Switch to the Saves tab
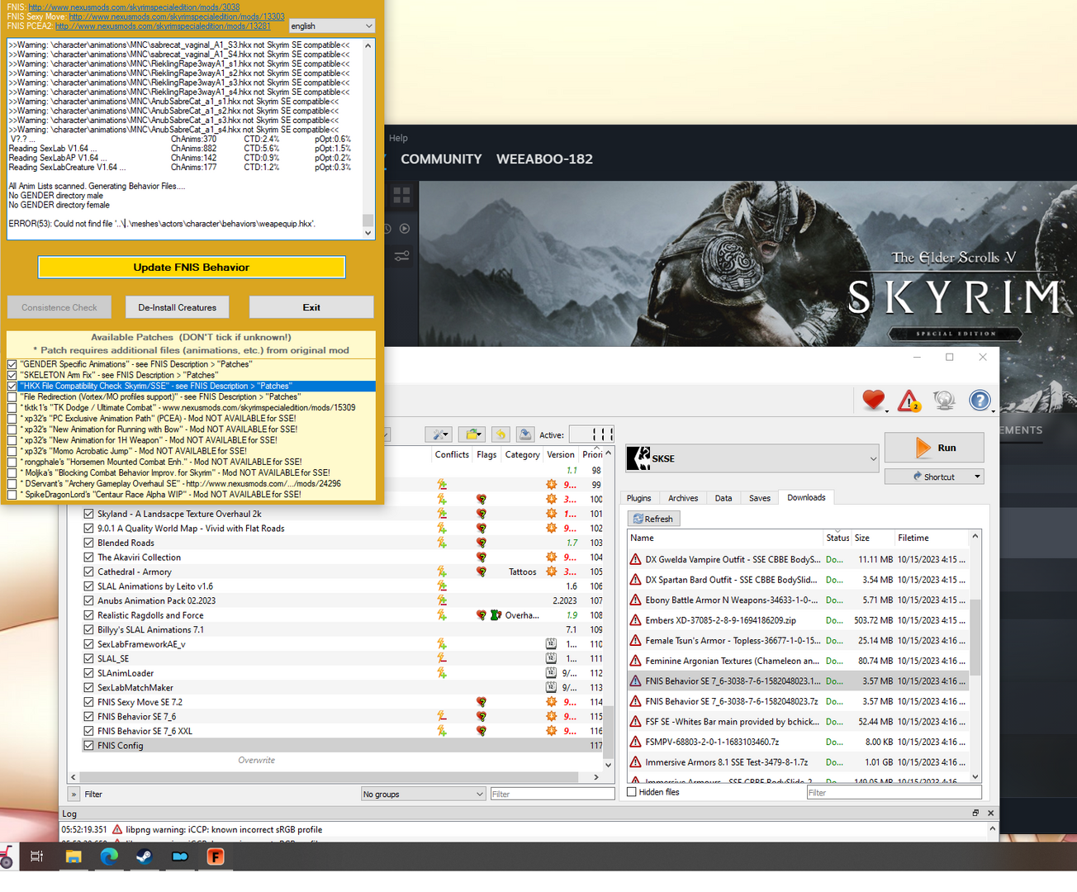Screen dimensions: 1077x892 (760, 498)
